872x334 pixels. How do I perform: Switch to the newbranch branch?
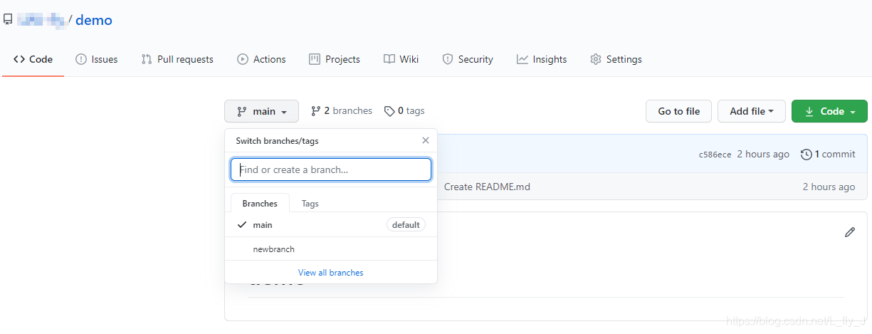point(331,249)
